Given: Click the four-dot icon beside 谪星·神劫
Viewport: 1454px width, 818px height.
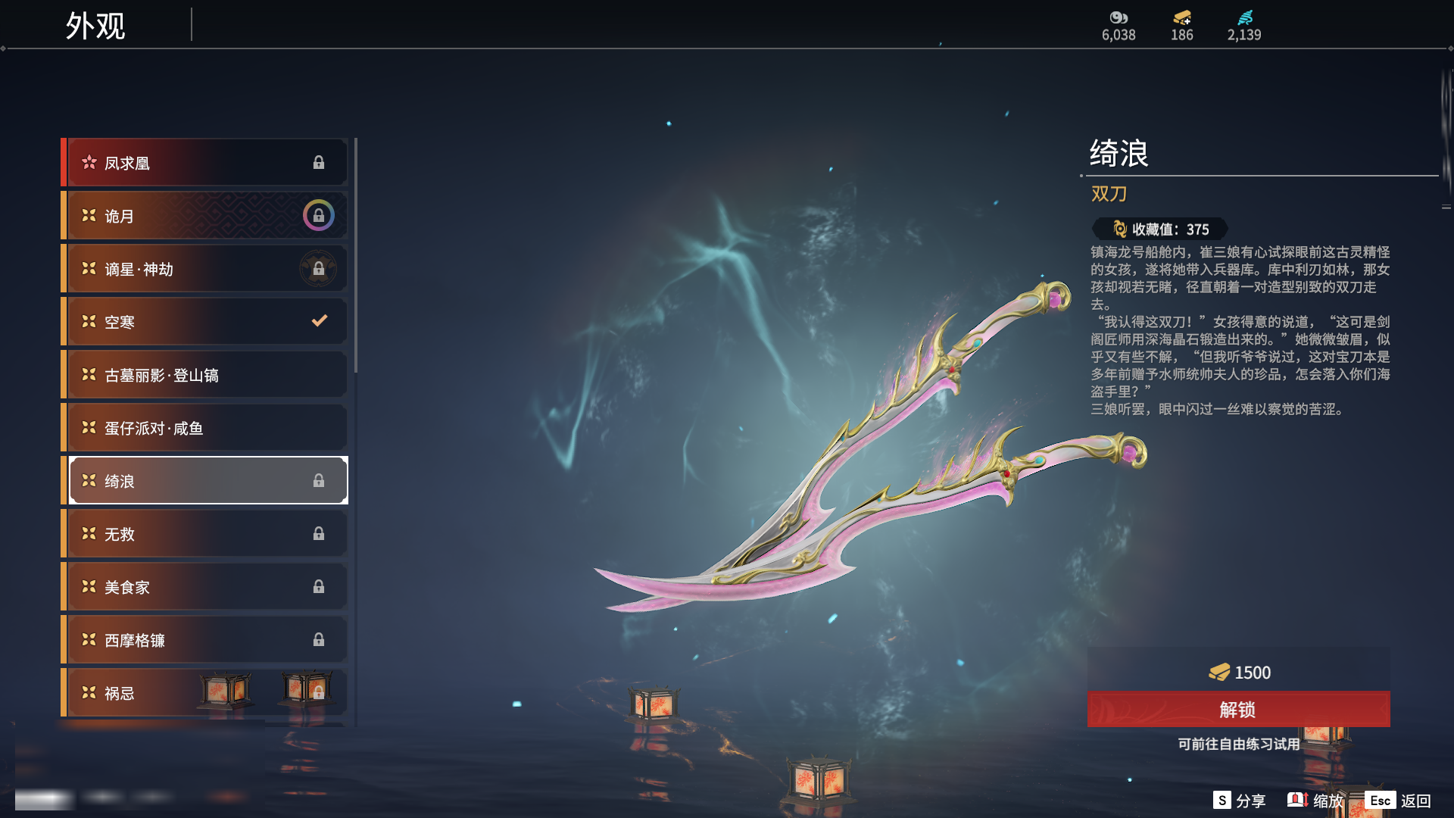Looking at the screenshot, I should point(89,268).
